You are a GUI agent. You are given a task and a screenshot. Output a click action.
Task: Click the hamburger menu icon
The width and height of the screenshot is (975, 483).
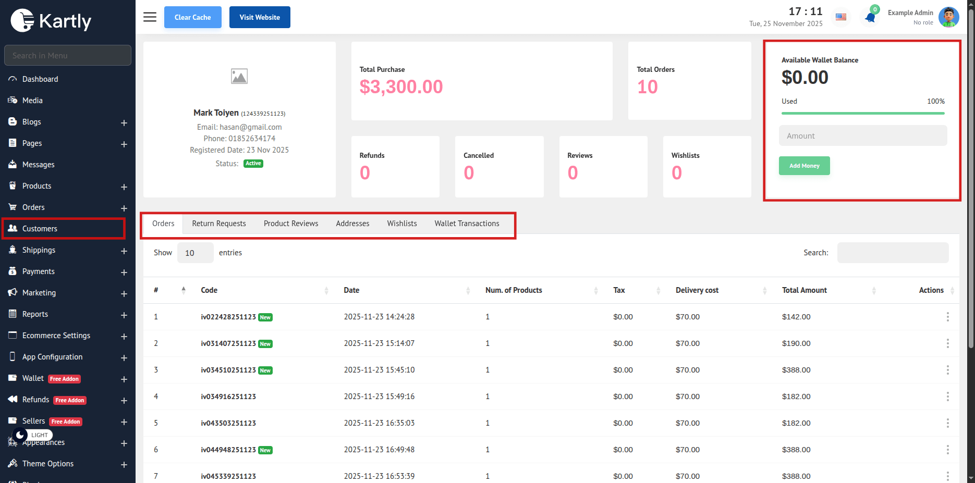click(x=150, y=17)
